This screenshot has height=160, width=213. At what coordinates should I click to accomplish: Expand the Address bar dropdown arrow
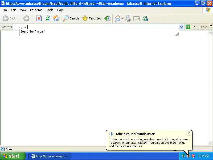coord(181,27)
